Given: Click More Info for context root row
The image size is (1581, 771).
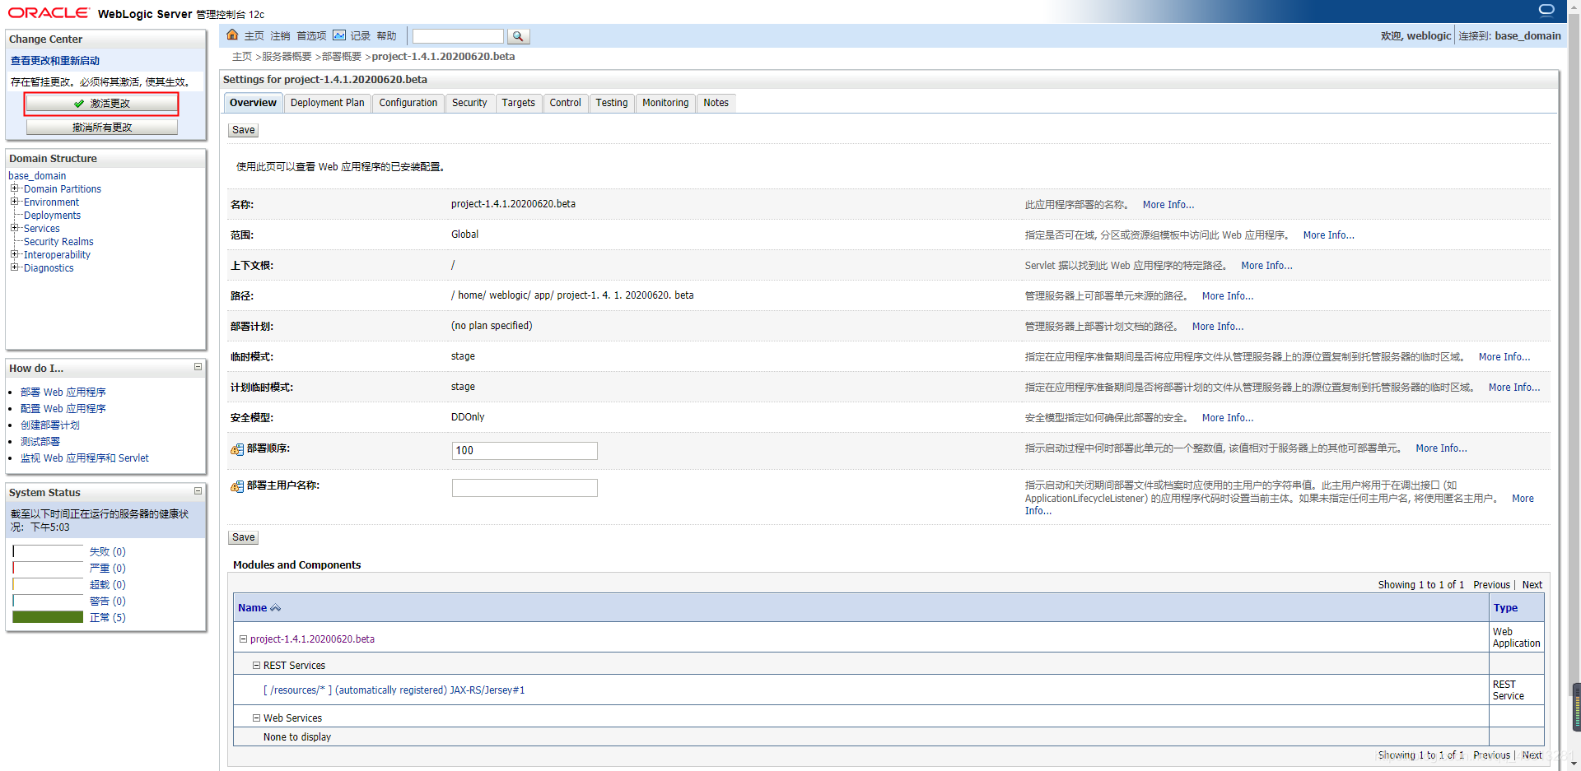Looking at the screenshot, I should (1266, 266).
